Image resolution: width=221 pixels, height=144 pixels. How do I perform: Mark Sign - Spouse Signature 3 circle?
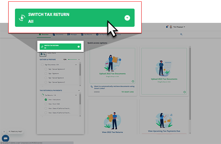coord(46,82)
